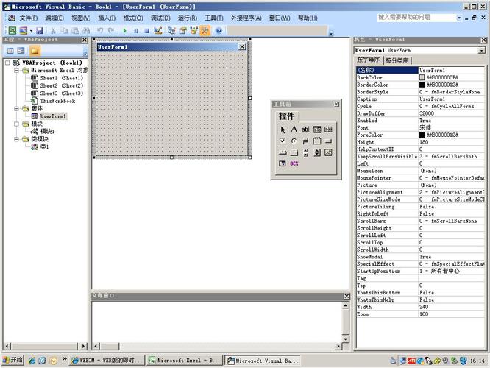
Task: Select the ToggleButton control in the toolbox
Action: (305, 141)
